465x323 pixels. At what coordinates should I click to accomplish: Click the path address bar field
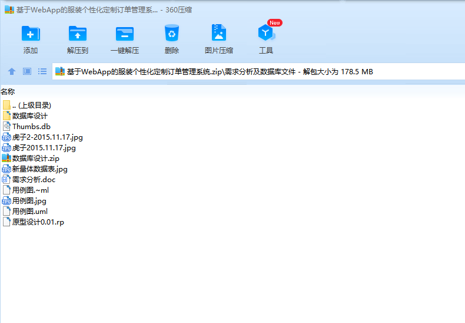pyautogui.click(x=258, y=71)
